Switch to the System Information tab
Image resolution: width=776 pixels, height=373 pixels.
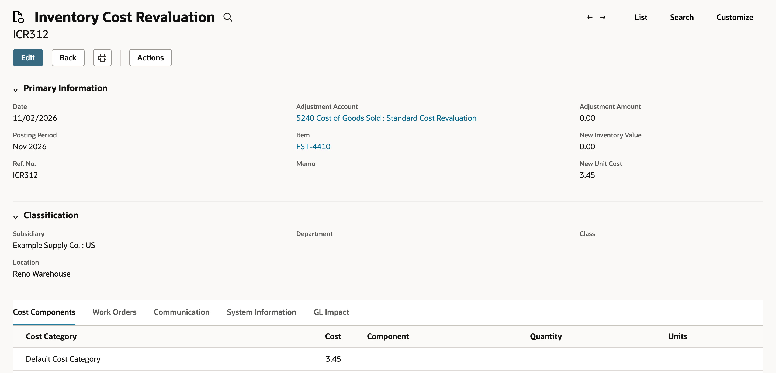point(261,312)
